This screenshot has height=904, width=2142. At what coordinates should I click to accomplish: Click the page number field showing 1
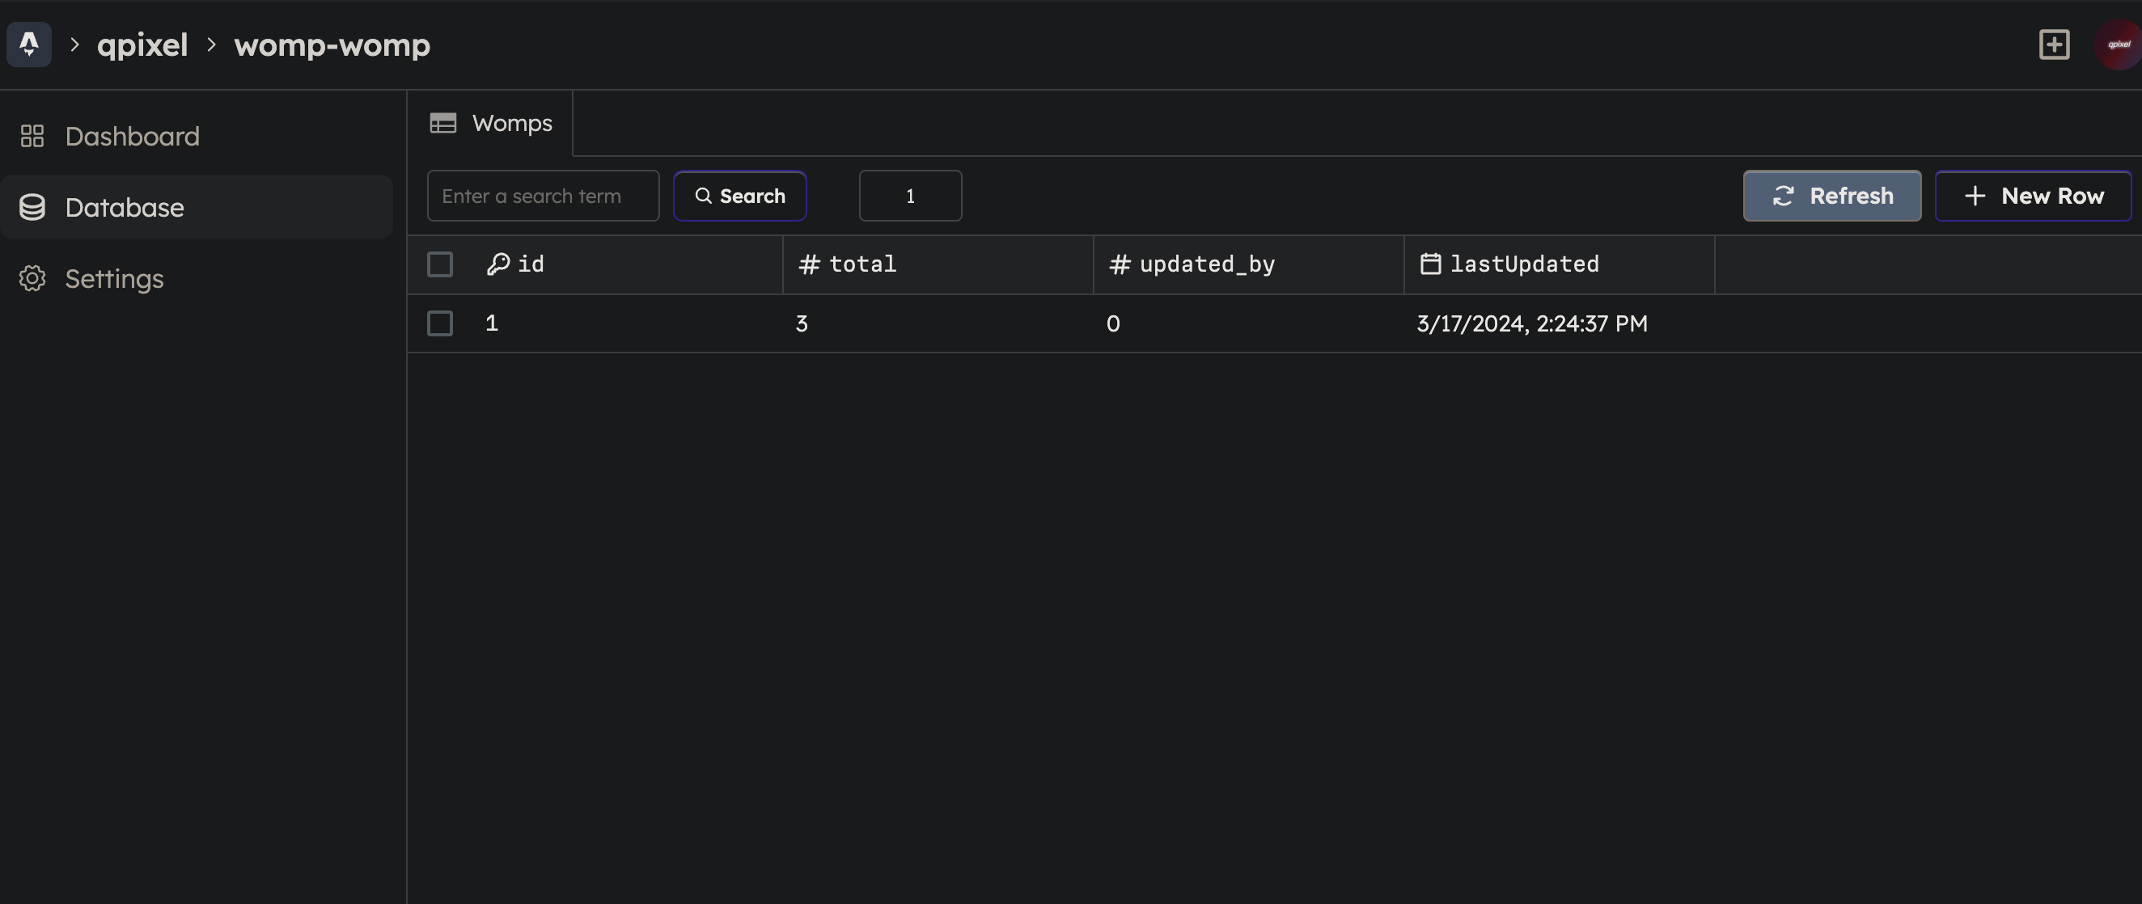click(x=911, y=196)
